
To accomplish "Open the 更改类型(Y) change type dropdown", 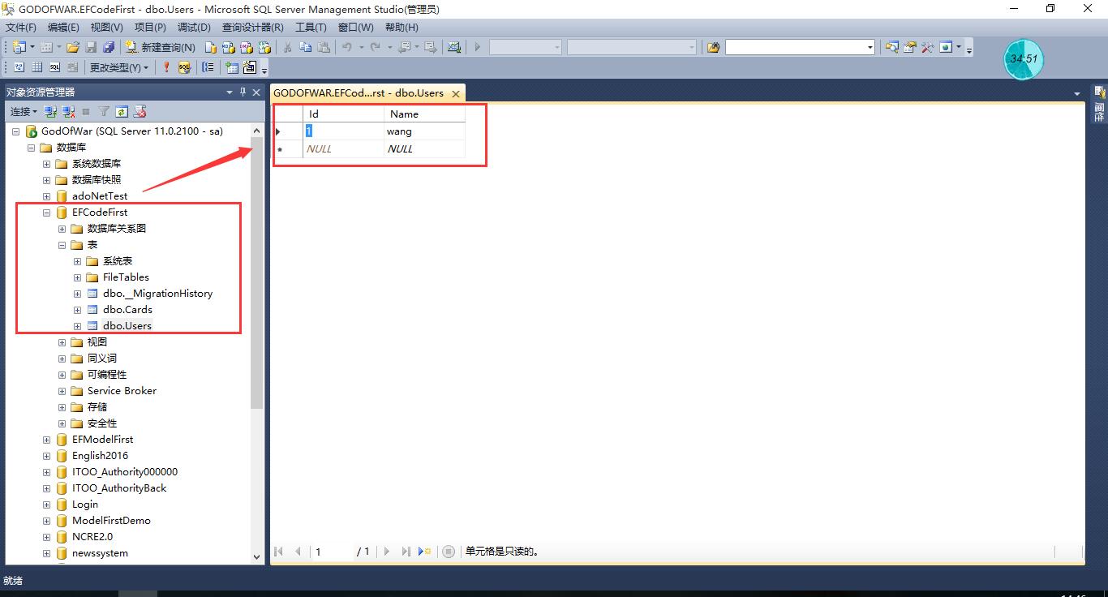I will [118, 67].
